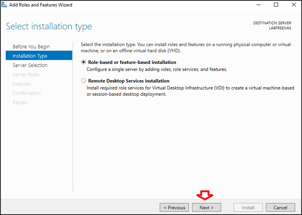Jump to the Server Selection step

pos(30,65)
